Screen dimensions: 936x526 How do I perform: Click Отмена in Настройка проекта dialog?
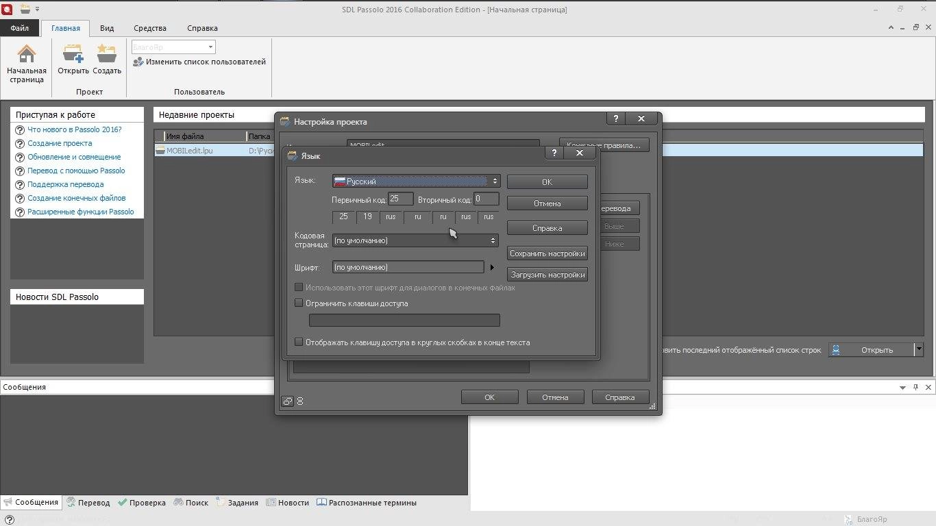pyautogui.click(x=555, y=397)
